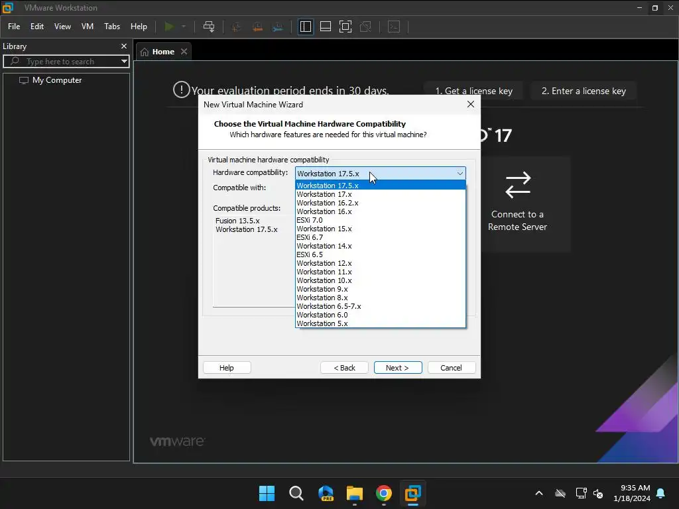Select Workstation 5.x option

coord(380,323)
